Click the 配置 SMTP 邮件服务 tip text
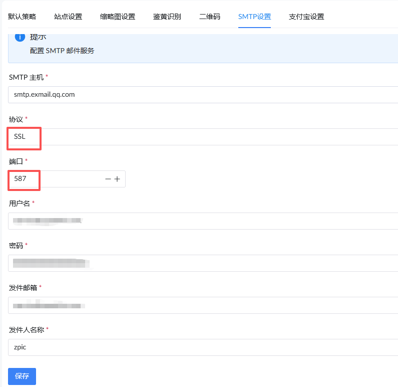 62,51
